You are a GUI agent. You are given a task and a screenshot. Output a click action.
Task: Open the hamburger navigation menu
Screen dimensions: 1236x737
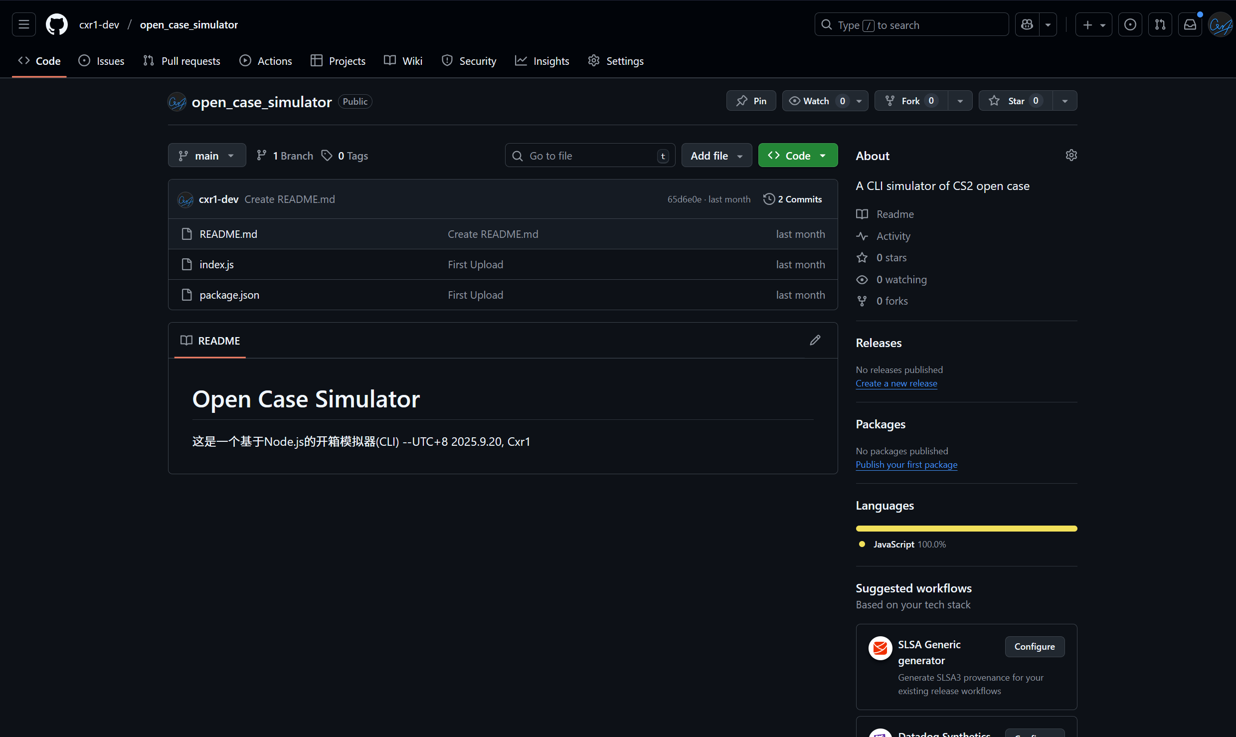coord(23,24)
